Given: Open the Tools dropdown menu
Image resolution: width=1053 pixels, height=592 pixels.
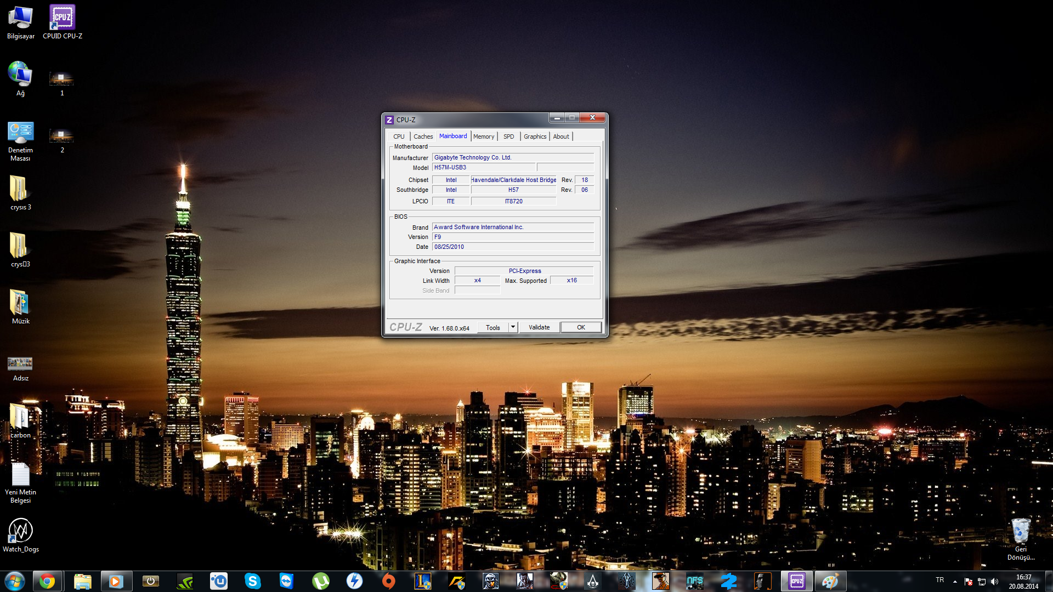Looking at the screenshot, I should pos(512,327).
